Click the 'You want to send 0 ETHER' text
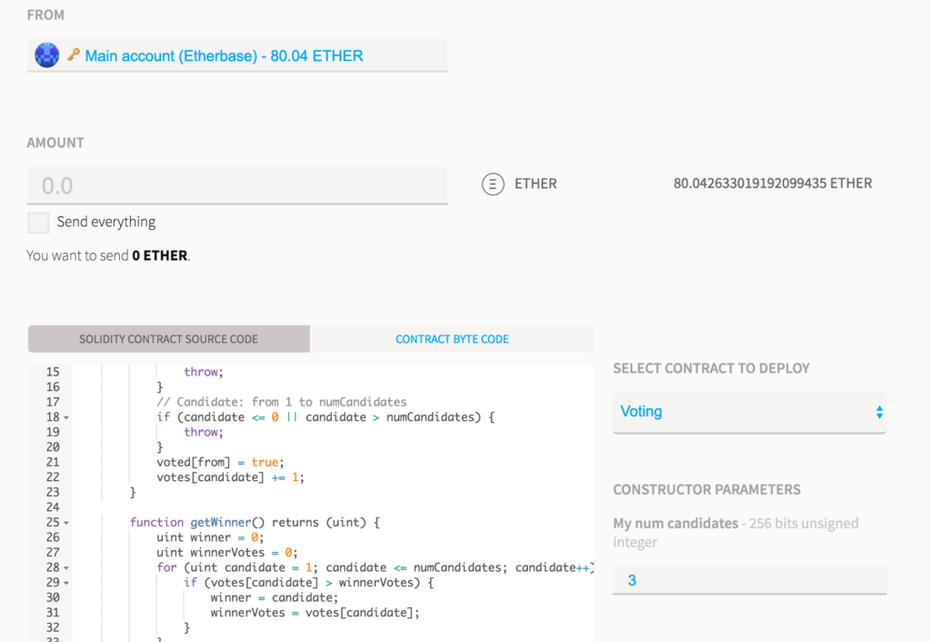Viewport: 931px width, 642px height. click(x=109, y=256)
